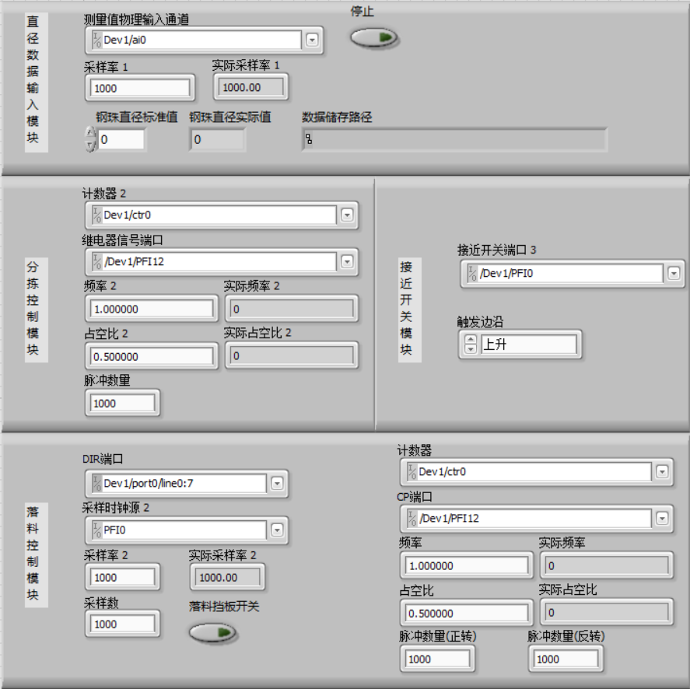Click the 继电器信号端口 /Dev1/PFI12 text field

pos(219,262)
